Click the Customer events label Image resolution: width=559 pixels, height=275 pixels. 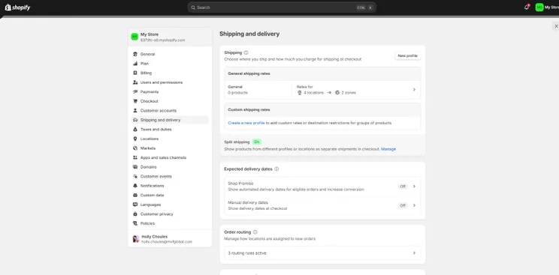(156, 176)
